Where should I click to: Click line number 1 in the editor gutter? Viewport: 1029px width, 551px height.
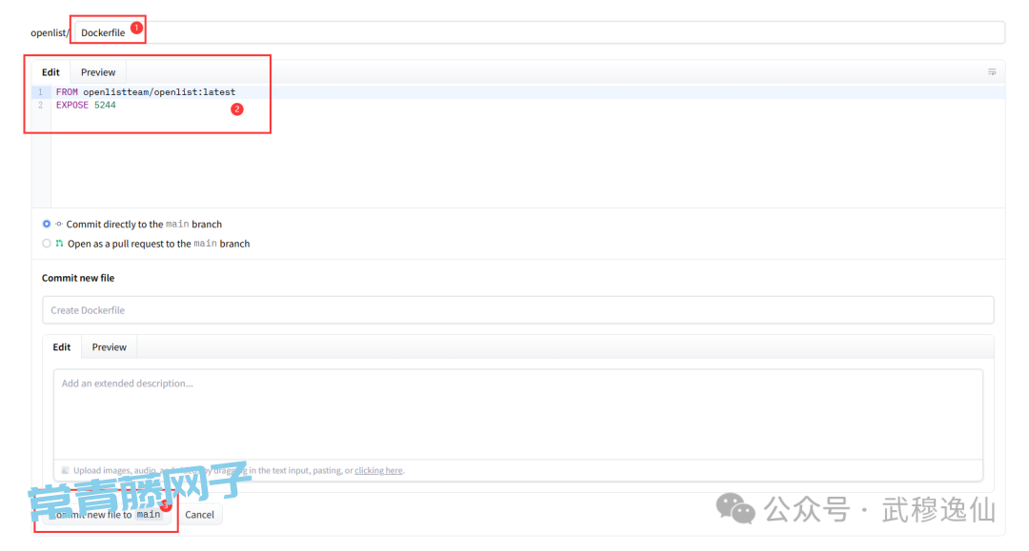click(40, 92)
